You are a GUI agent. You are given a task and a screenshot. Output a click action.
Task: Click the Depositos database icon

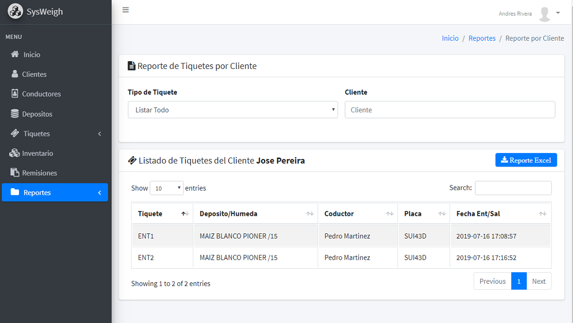tap(15, 114)
